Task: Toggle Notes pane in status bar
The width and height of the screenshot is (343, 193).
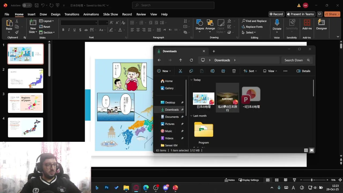Action: 230,180
